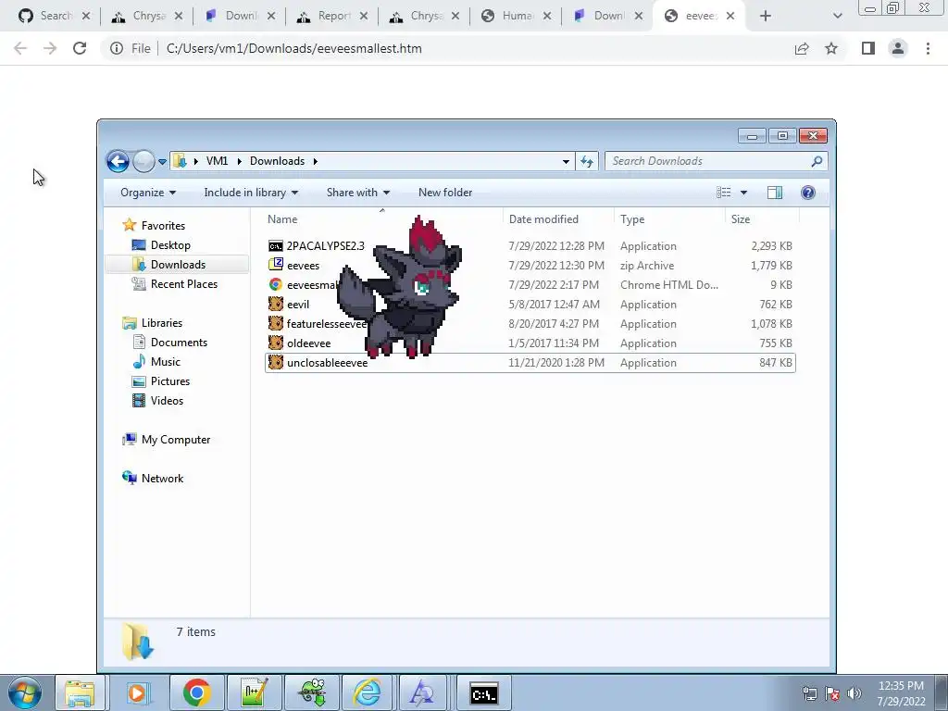The width and height of the screenshot is (948, 711).
Task: Open recent locations dropdown beside nav arrows
Action: pyautogui.click(x=162, y=161)
